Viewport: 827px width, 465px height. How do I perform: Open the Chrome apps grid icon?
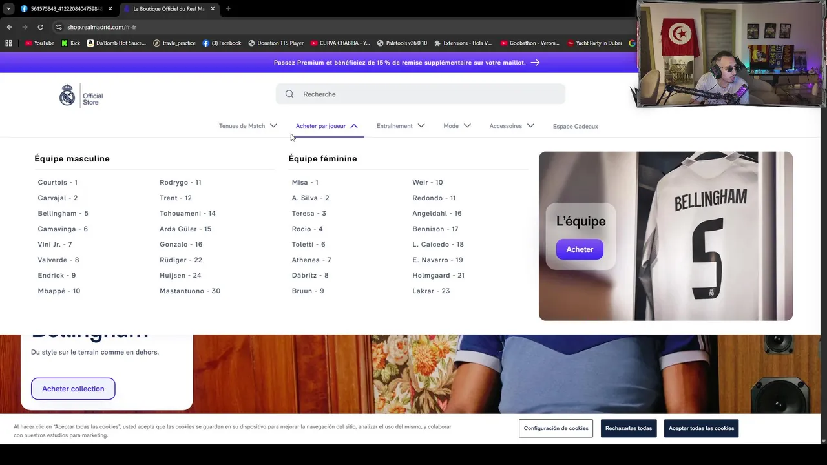8,43
